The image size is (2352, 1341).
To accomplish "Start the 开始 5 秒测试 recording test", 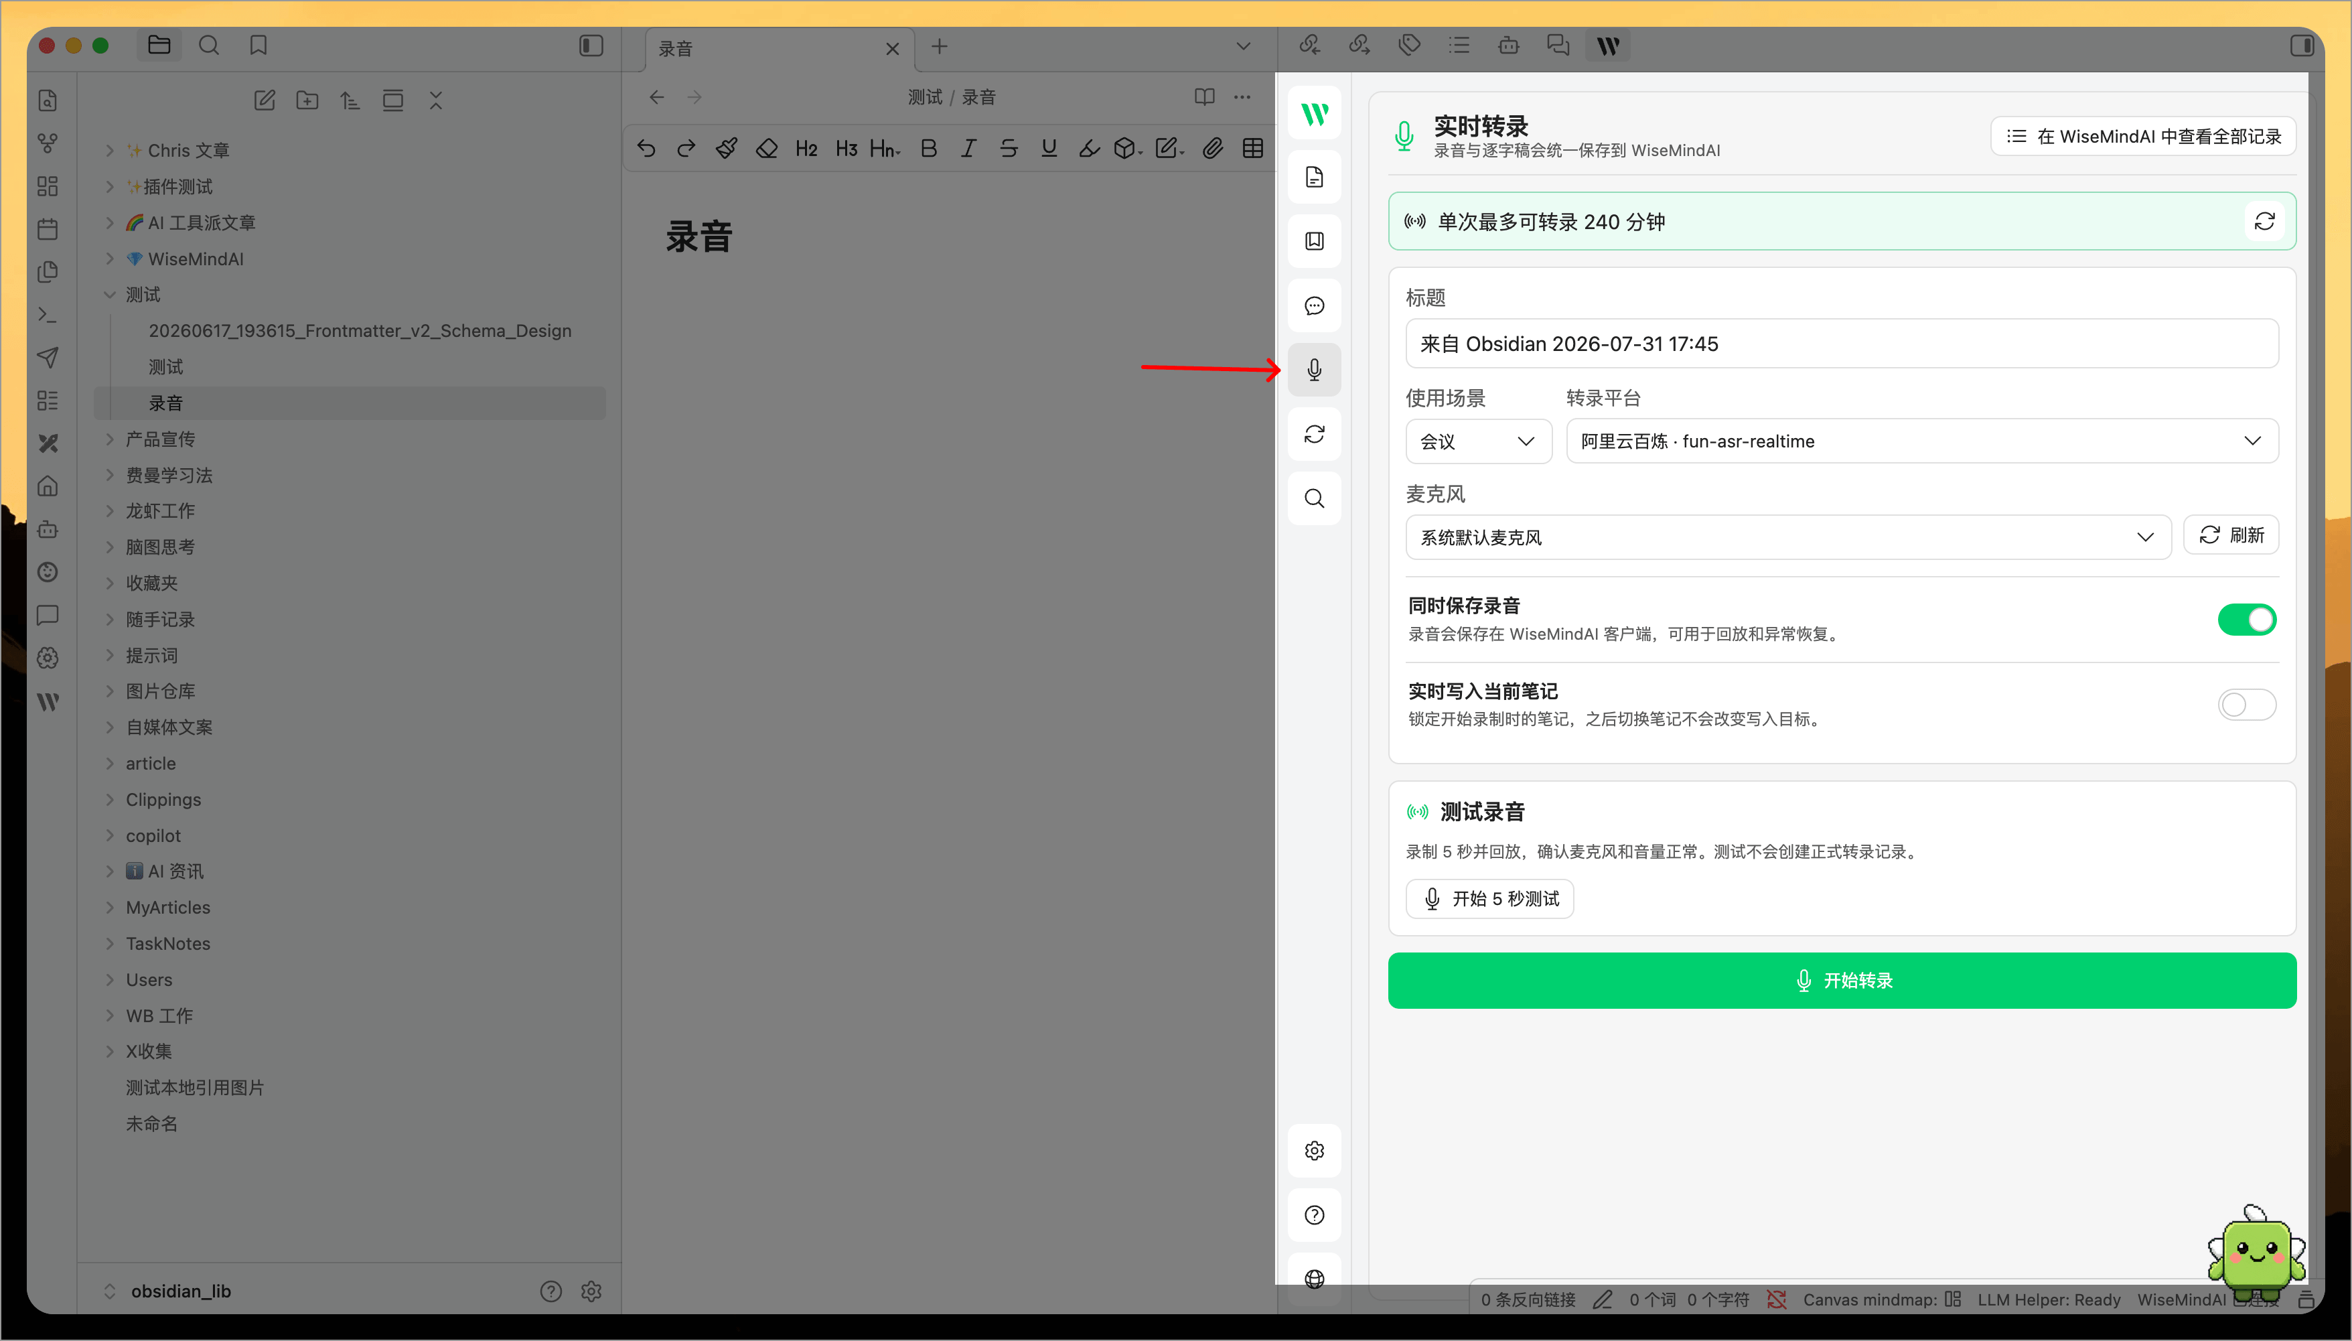I will pos(1489,899).
